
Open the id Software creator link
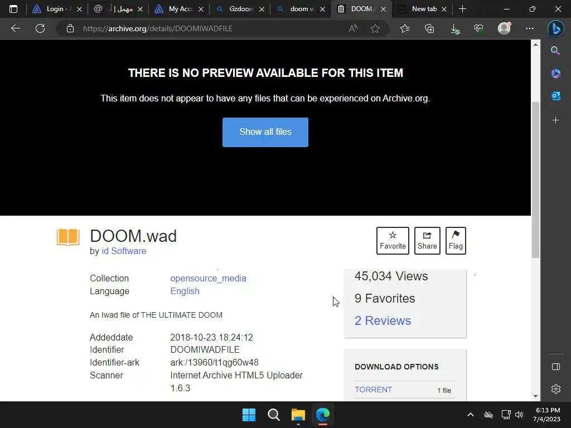[124, 251]
